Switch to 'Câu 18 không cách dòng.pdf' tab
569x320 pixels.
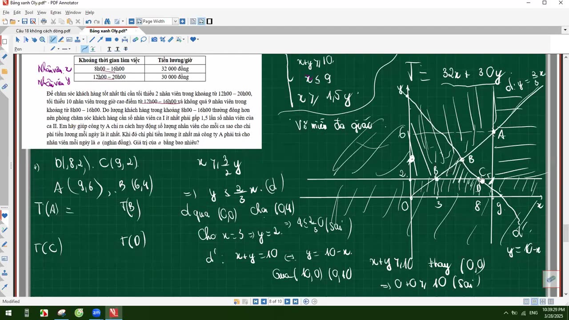tap(43, 31)
